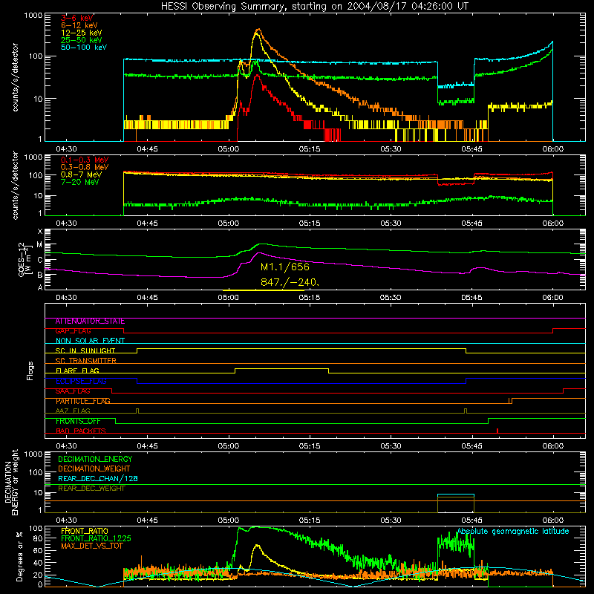Click the REAR_DEC_WEIGHT legend label

91,489
